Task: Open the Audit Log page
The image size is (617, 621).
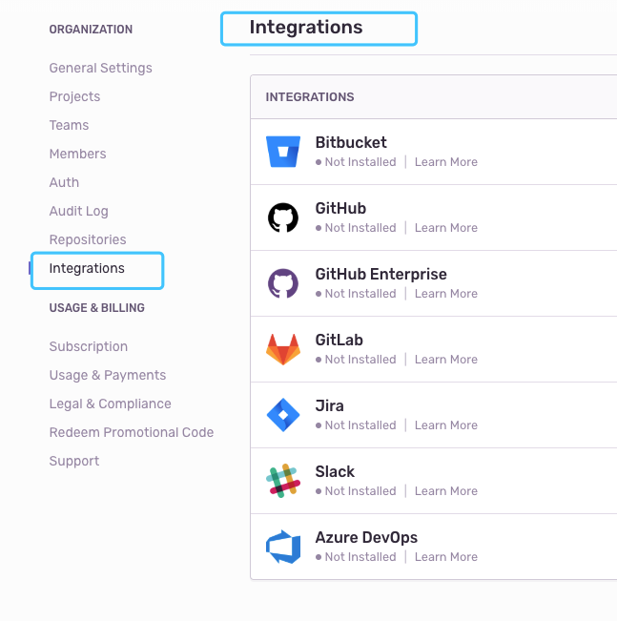Action: [x=78, y=211]
